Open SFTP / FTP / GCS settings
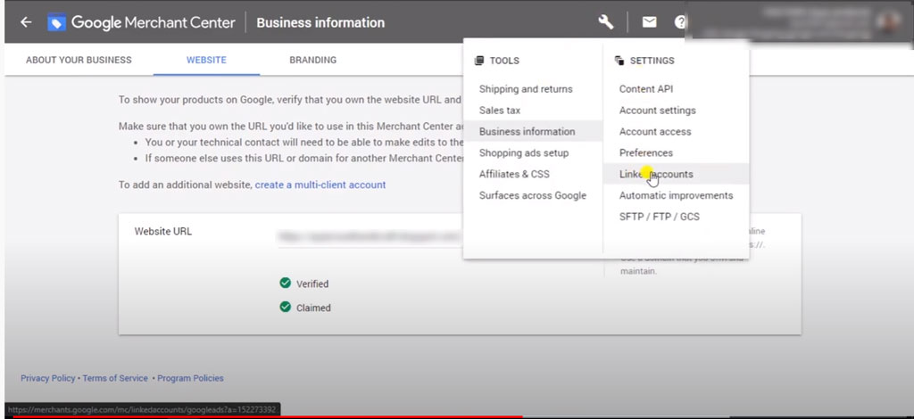Viewport: 914px width, 419px height. pos(660,217)
